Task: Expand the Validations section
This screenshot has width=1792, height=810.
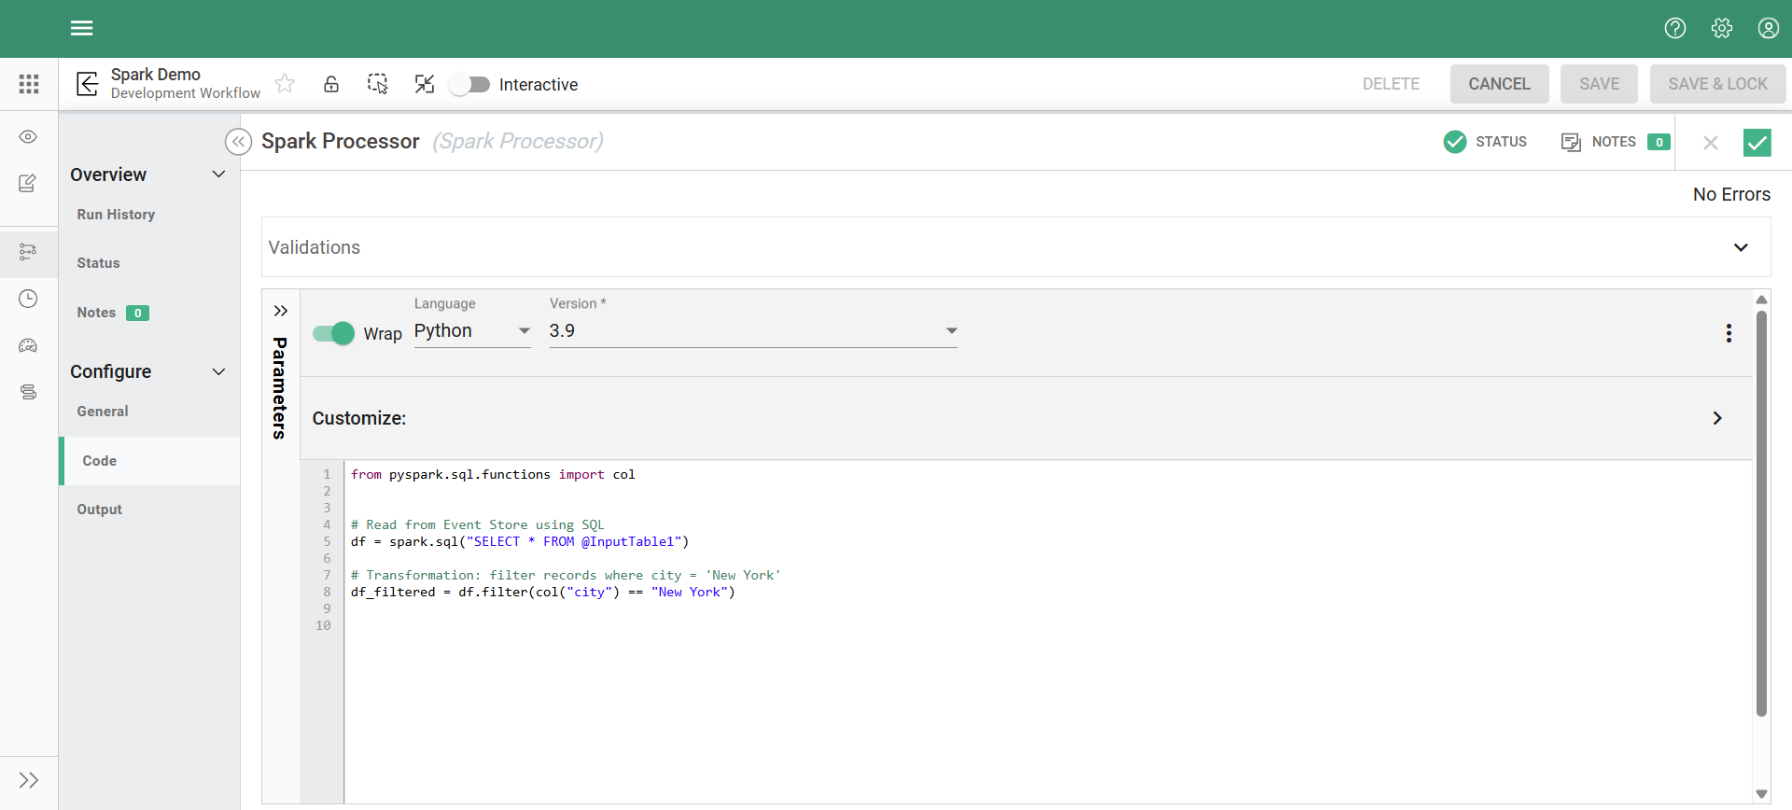Action: coord(1740,247)
